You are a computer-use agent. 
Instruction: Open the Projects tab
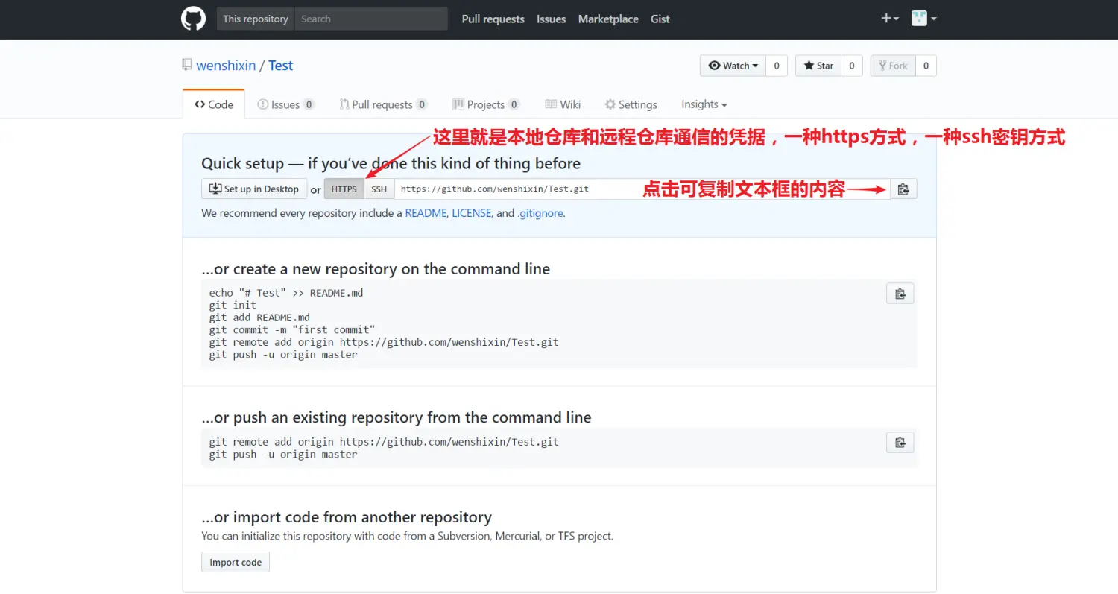486,104
